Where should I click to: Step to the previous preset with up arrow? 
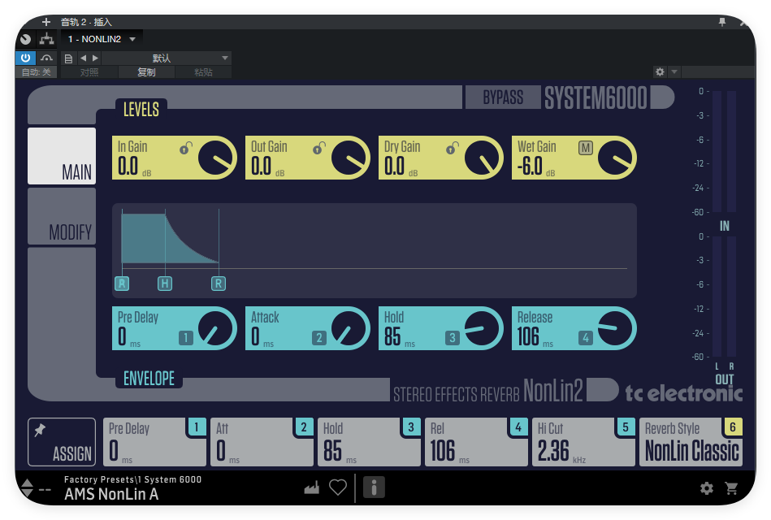28,482
